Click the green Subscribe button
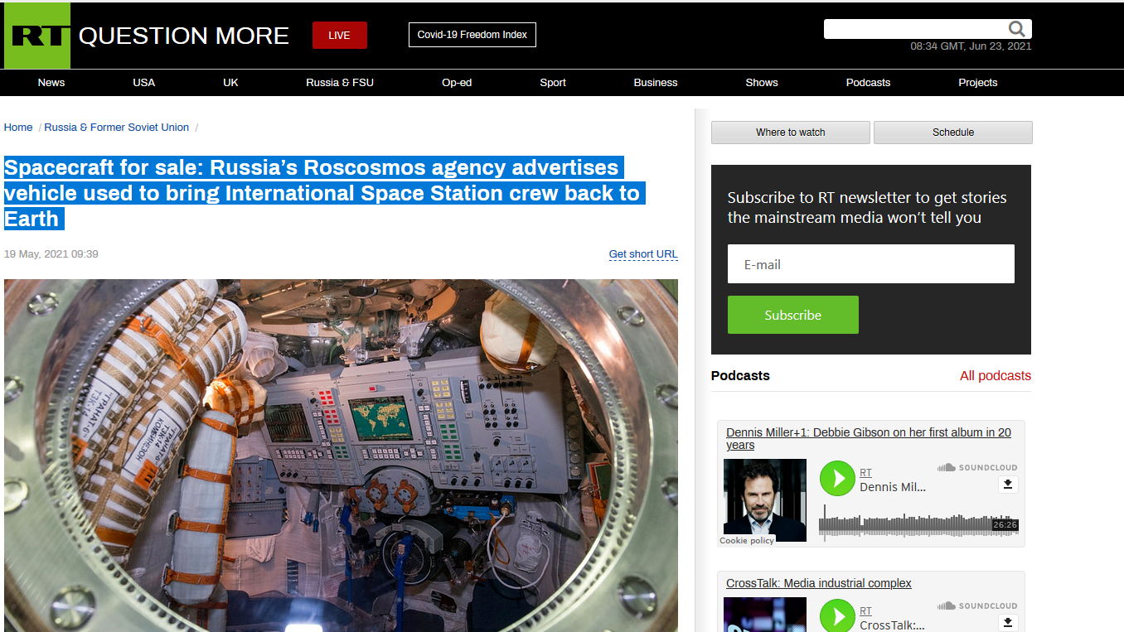1124x632 pixels. click(793, 315)
